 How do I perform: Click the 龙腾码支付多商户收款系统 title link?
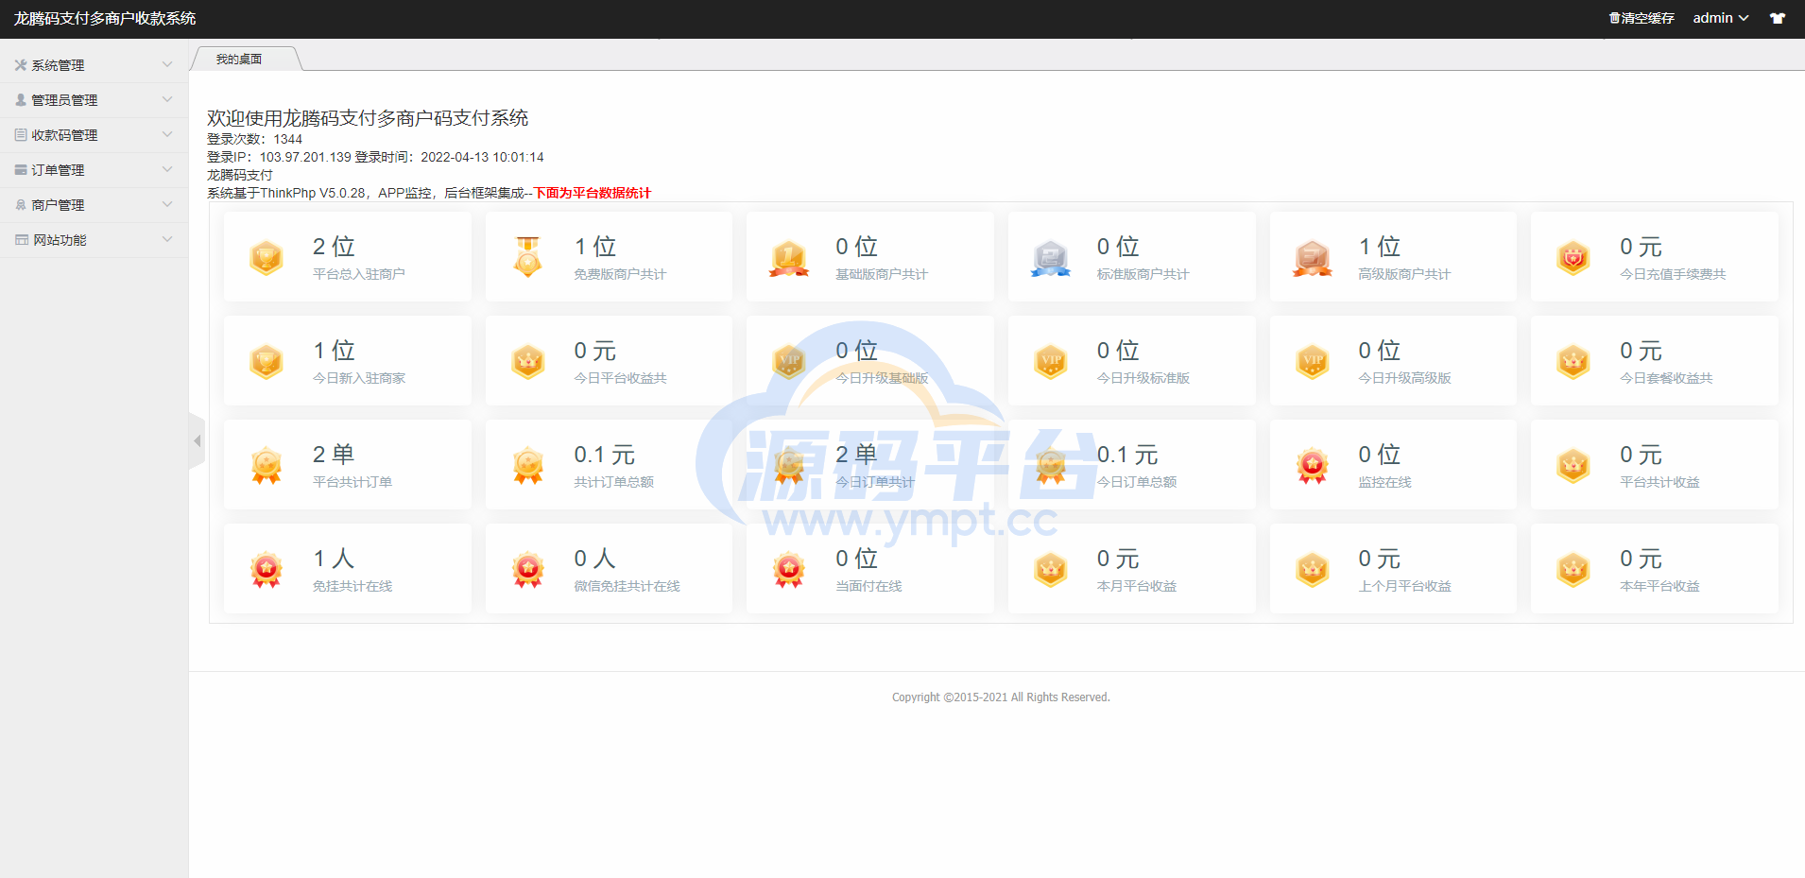pyautogui.click(x=105, y=18)
